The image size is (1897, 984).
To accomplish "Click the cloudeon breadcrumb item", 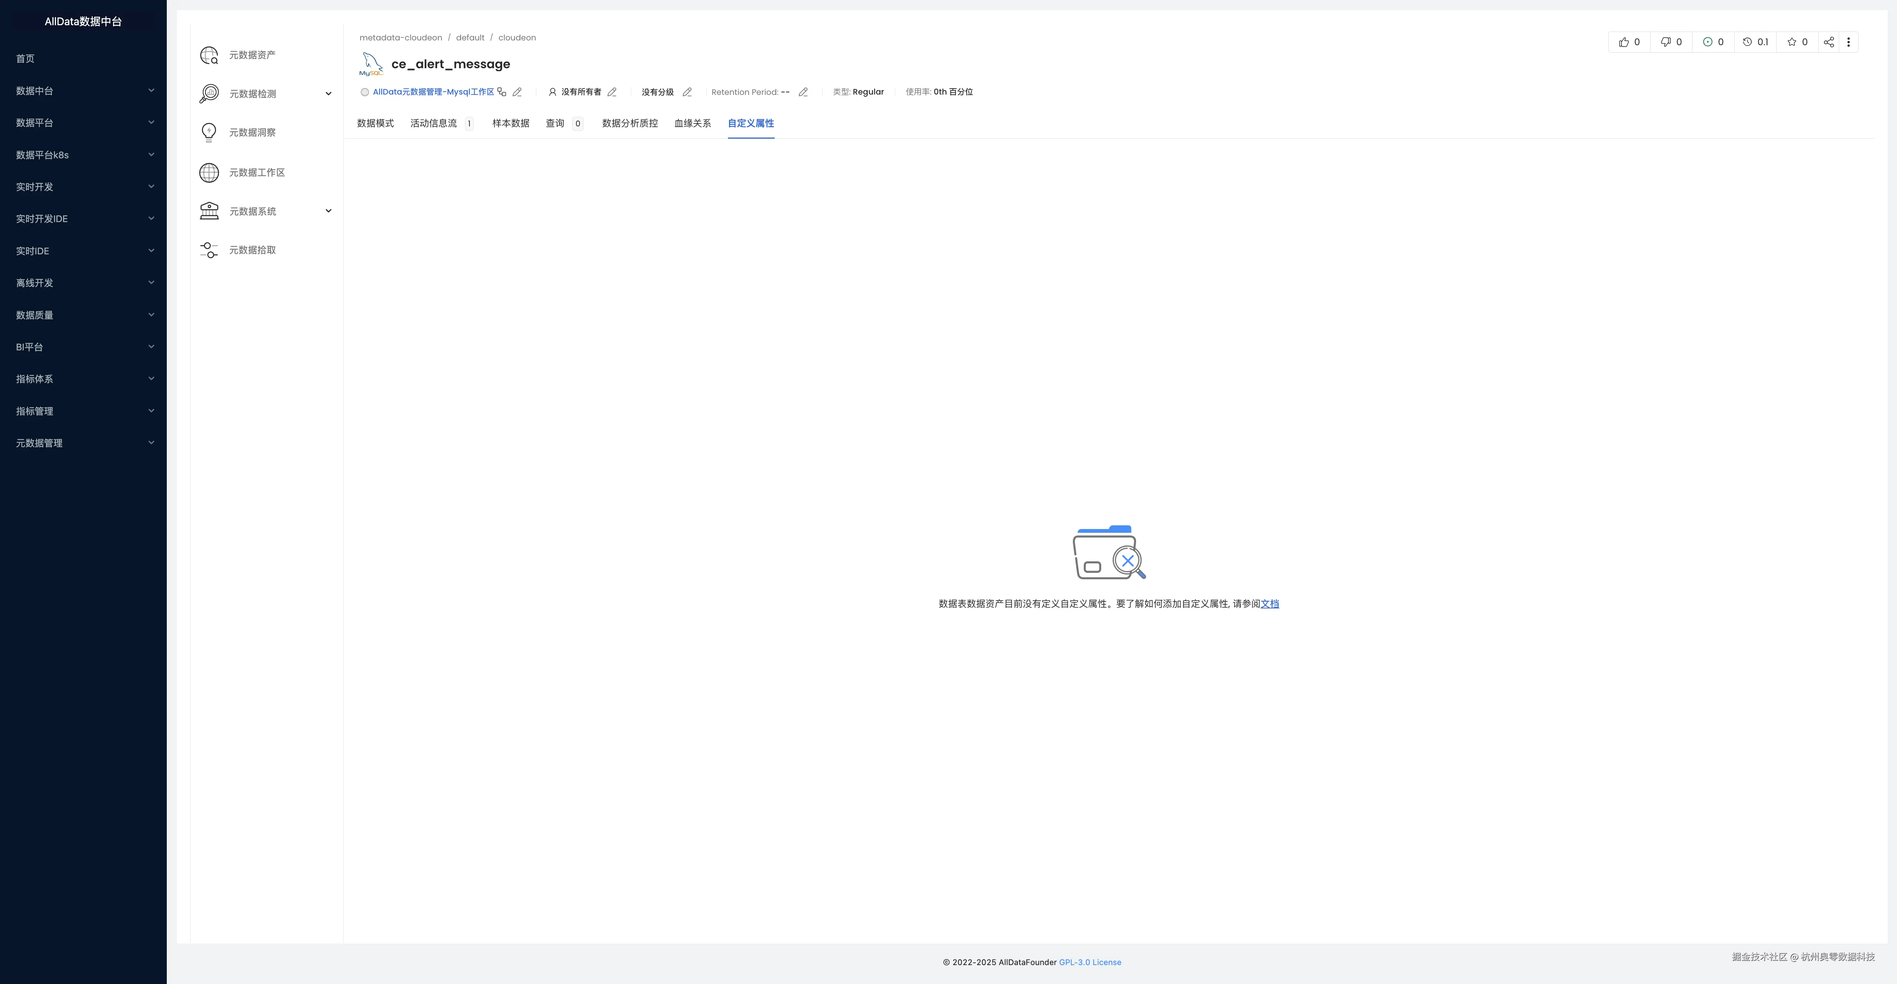I will pyautogui.click(x=517, y=37).
